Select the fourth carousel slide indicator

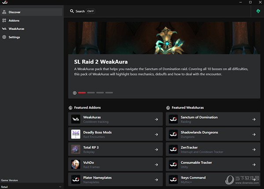point(109,93)
